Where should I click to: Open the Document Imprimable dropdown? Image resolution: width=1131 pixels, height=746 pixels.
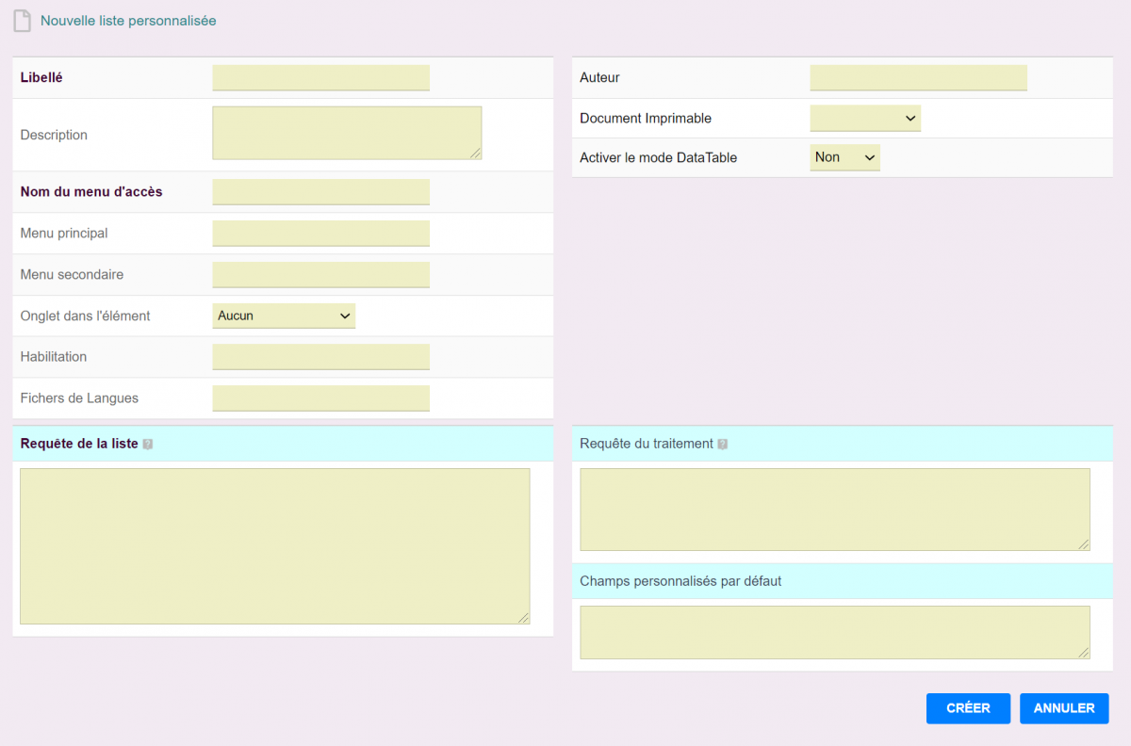pyautogui.click(x=864, y=119)
